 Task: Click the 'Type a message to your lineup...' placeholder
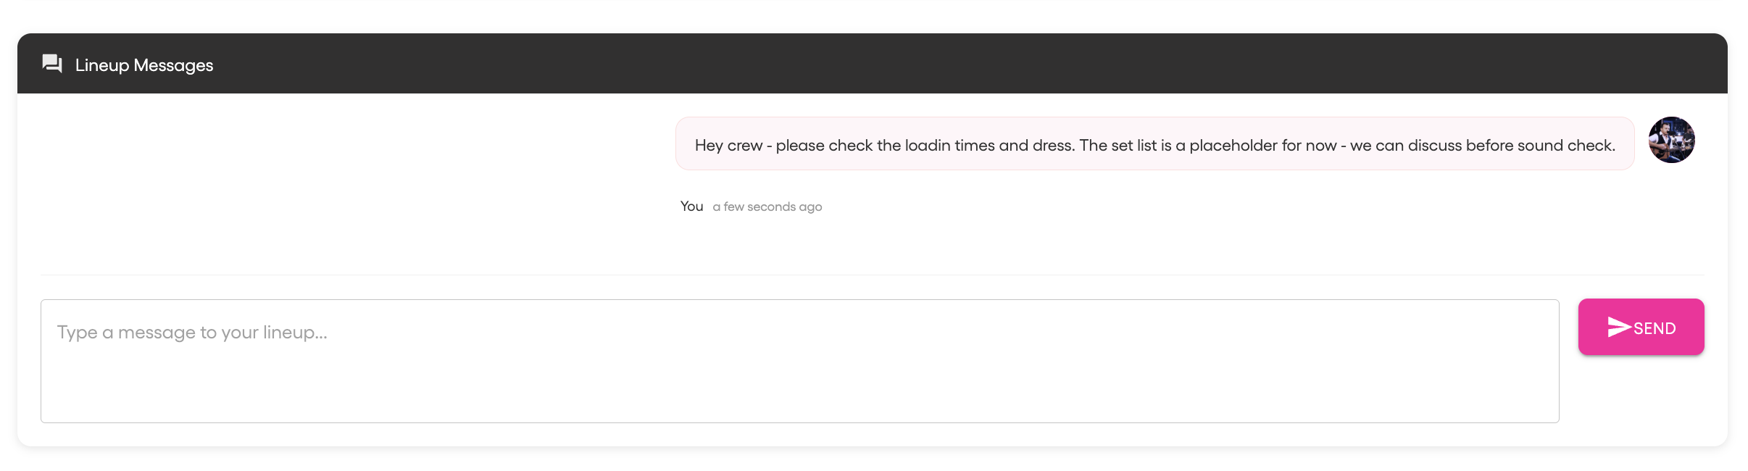point(192,333)
